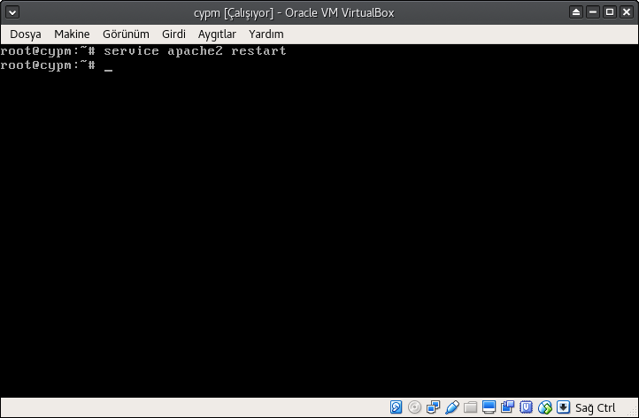Click the keyboard capture arrow icon

coord(562,407)
